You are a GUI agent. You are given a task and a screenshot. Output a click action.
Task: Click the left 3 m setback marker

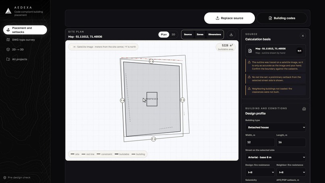122,100
